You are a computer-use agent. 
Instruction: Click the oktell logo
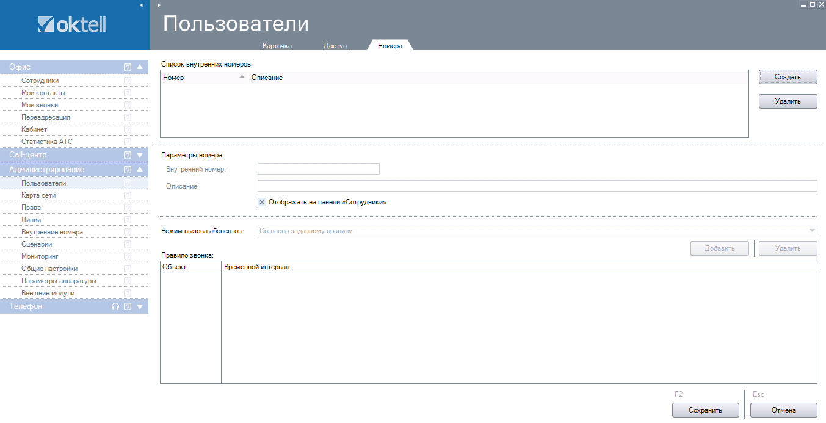(72, 24)
